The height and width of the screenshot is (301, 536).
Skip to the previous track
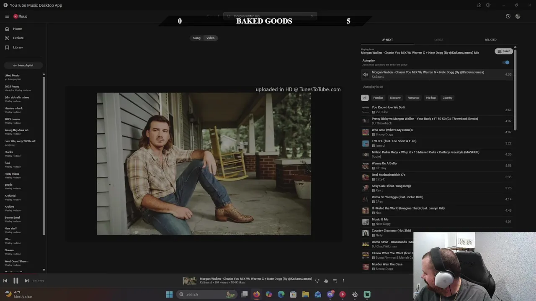pos(5,281)
